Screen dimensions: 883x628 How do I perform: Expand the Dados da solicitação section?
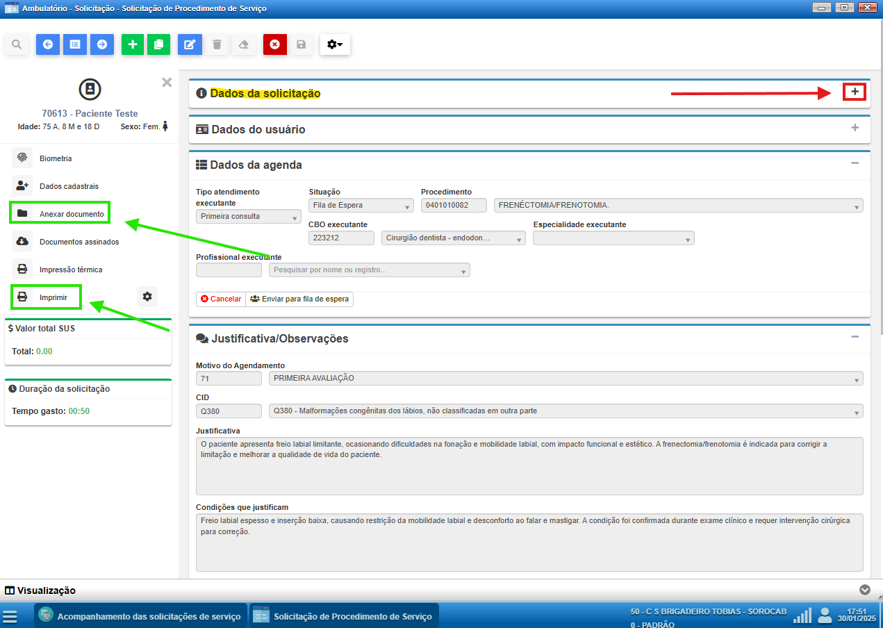(855, 92)
